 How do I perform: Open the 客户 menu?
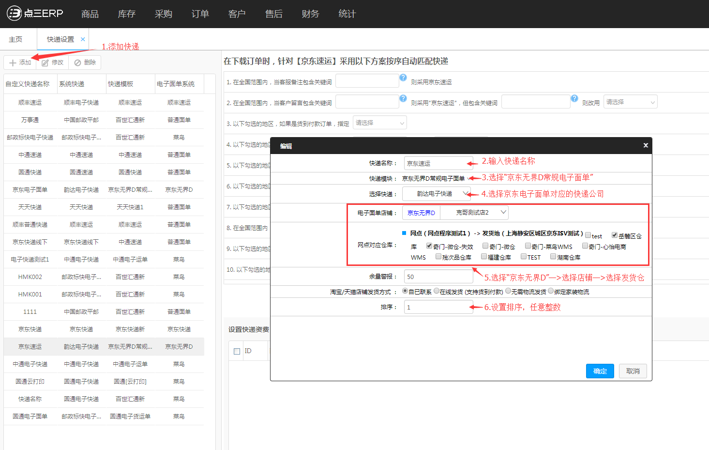point(237,14)
